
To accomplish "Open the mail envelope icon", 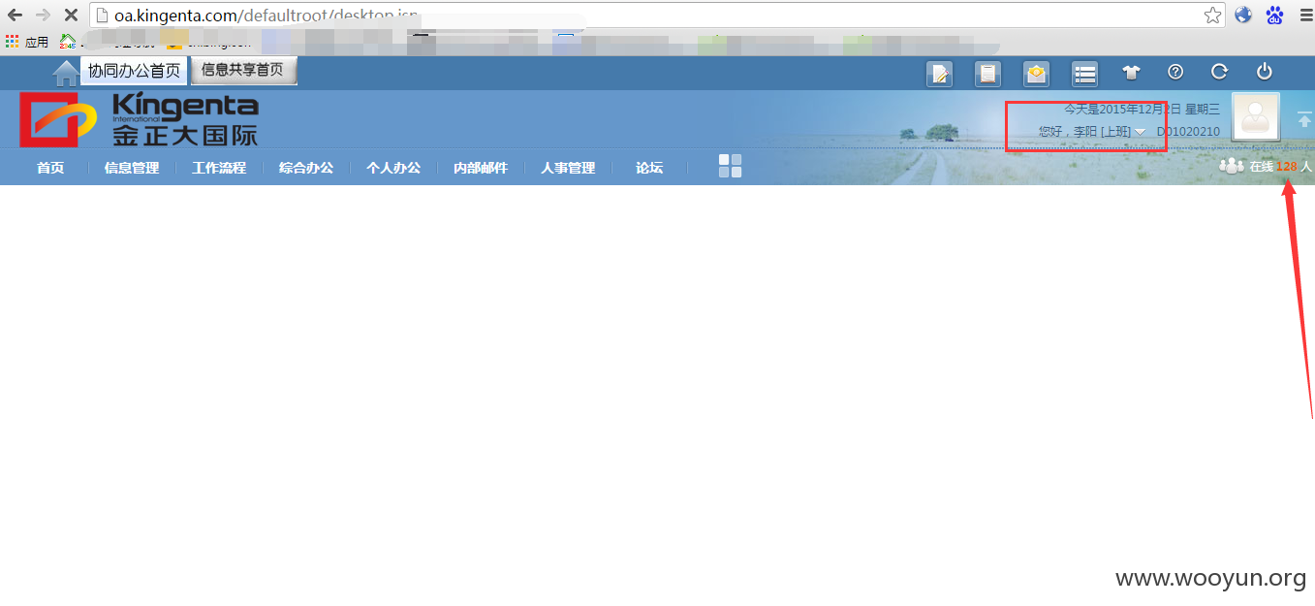I will coord(1036,74).
